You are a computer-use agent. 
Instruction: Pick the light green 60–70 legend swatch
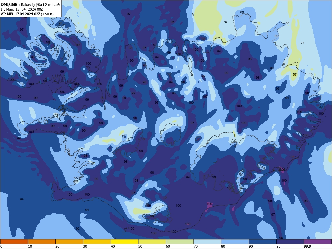tap(180, 242)
